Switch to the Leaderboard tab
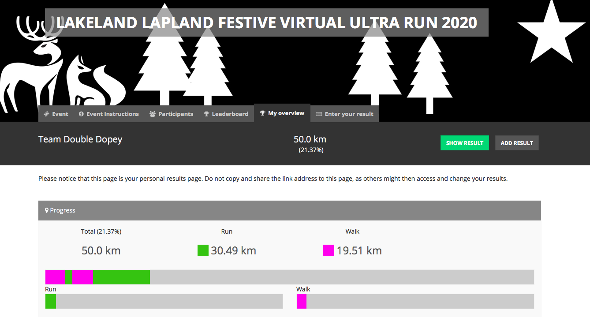590x317 pixels. (x=226, y=114)
